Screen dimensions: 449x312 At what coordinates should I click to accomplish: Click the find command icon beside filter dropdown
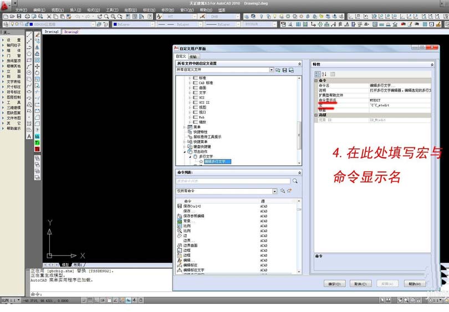click(283, 191)
